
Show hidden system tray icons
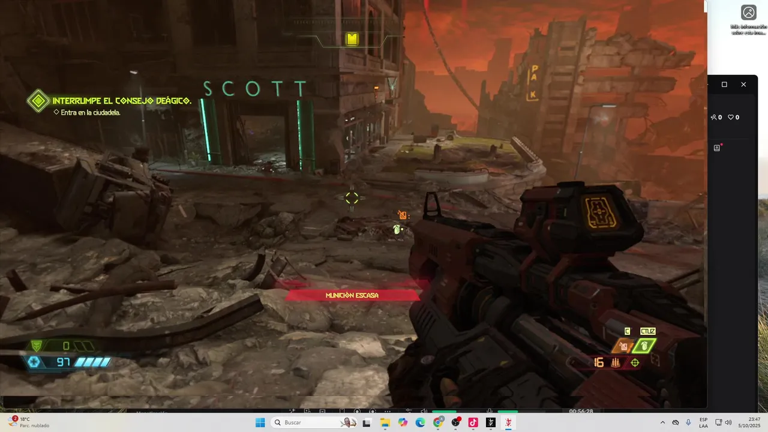[x=662, y=422]
